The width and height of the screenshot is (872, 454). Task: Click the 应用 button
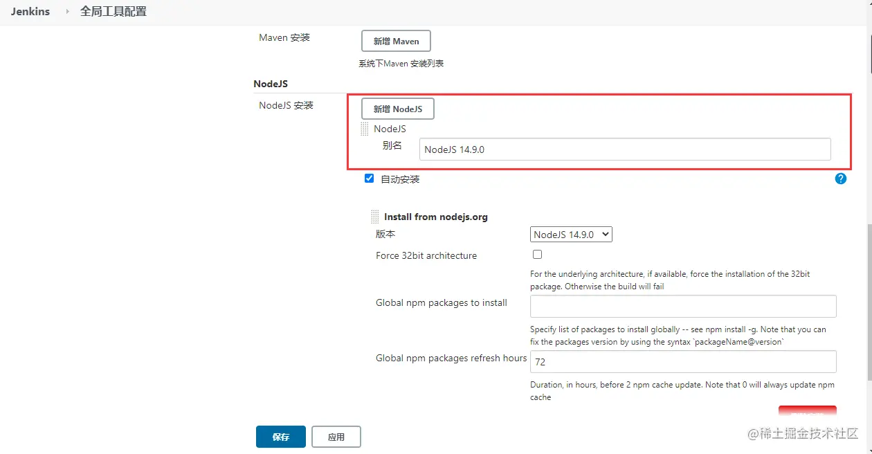coord(336,437)
